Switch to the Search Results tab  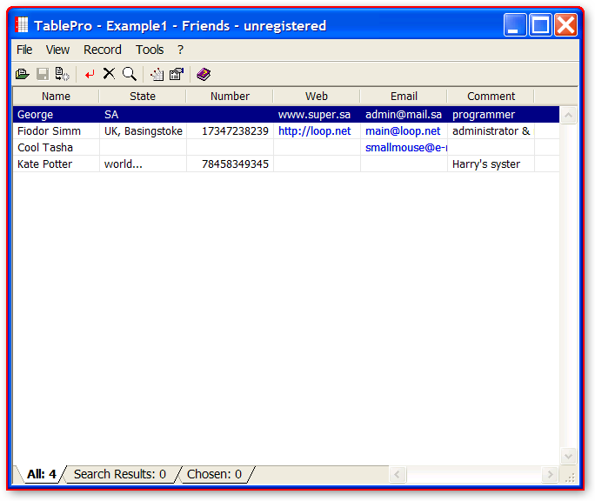point(120,474)
